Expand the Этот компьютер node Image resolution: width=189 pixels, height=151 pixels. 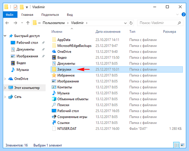click(x=5, y=88)
